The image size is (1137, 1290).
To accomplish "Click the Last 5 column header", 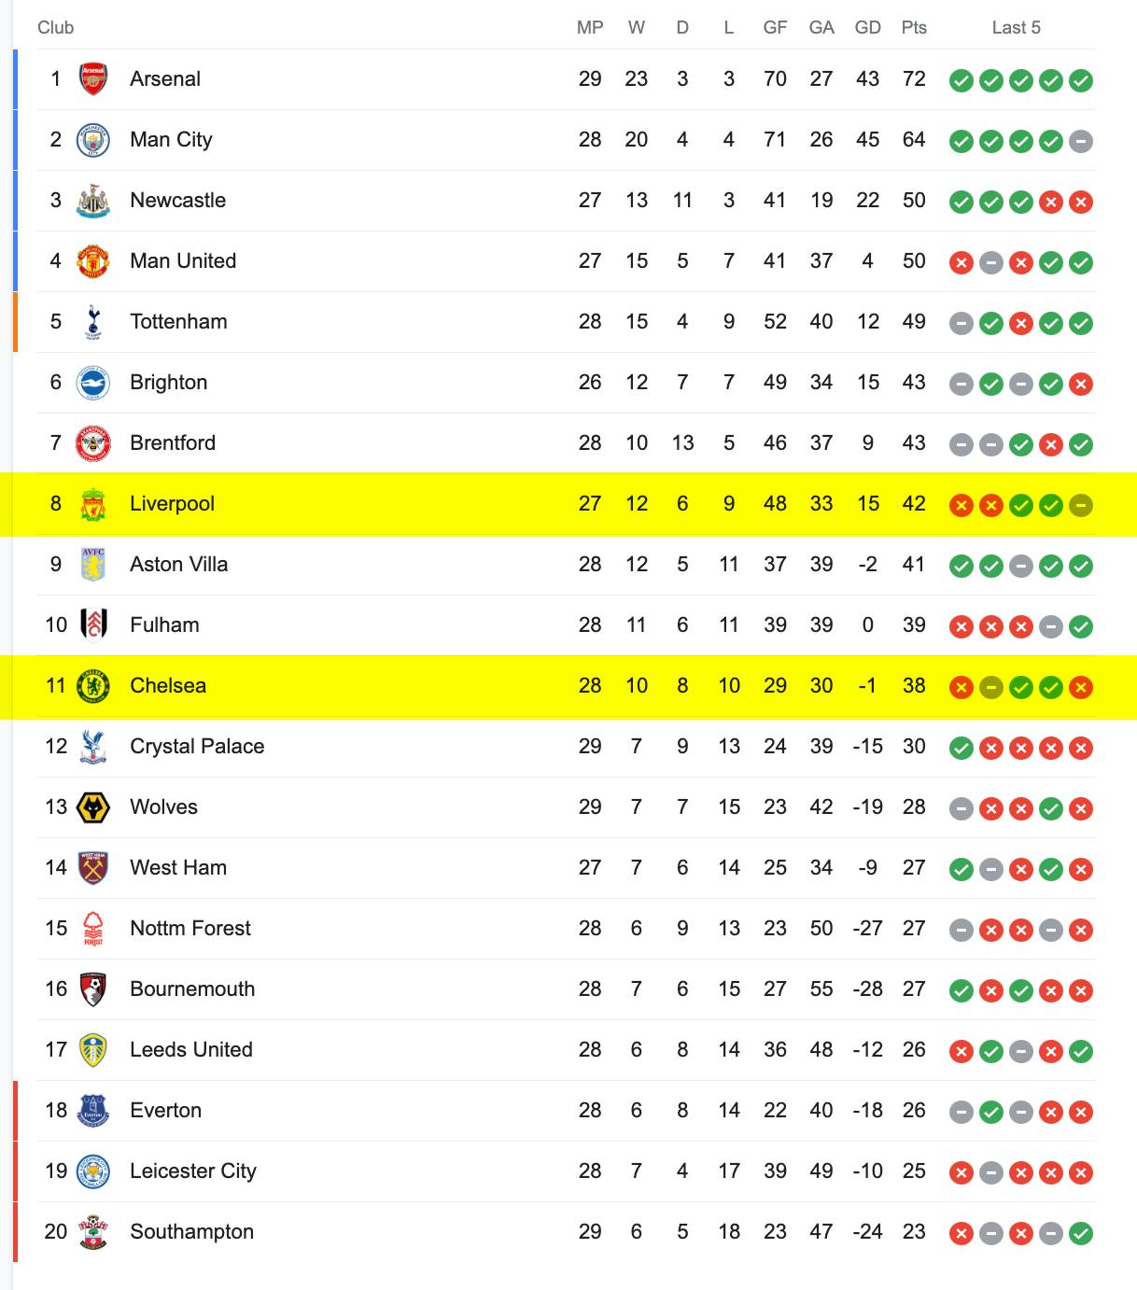I will 1016,27.
